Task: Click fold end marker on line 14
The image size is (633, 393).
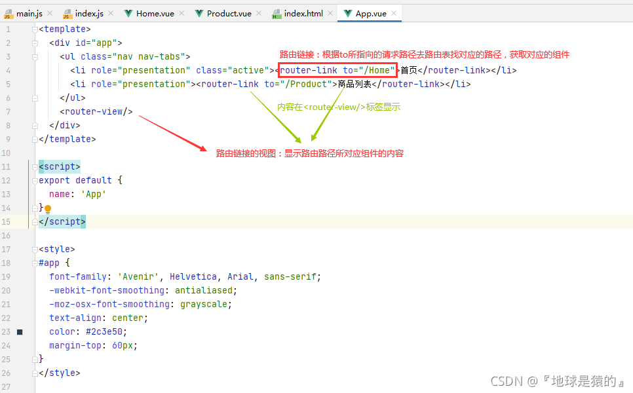Action: pos(35,208)
